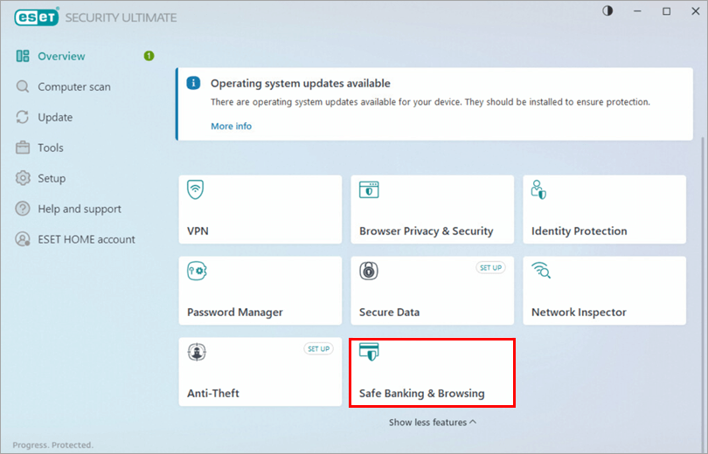Viewport: 708px width, 454px height.
Task: Collapse features with Show less features
Action: [432, 422]
